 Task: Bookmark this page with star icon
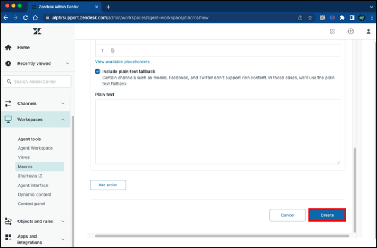coord(310,18)
